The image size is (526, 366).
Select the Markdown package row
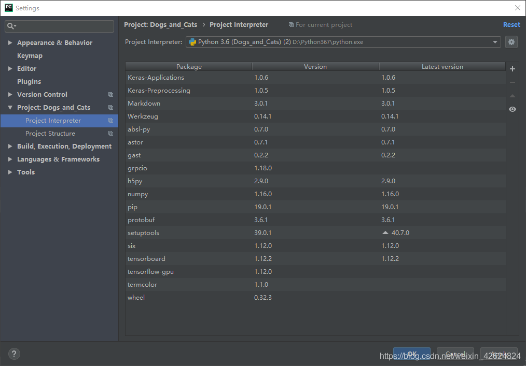(315, 104)
